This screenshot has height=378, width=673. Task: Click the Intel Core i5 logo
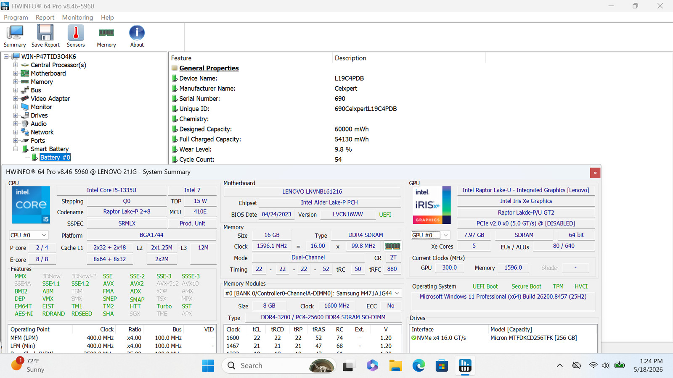point(31,205)
